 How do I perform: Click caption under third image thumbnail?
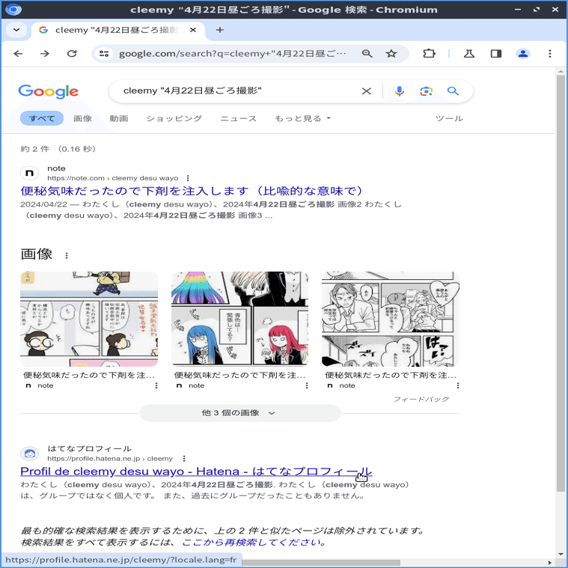[x=391, y=375]
